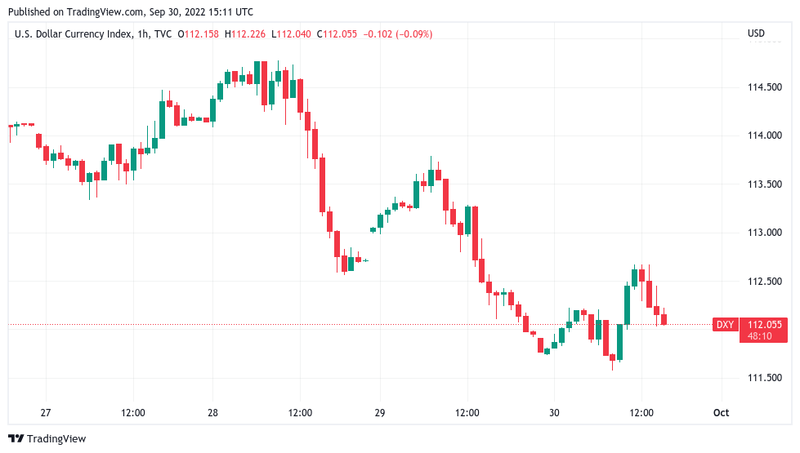Click the 29 date label on the time axis

tap(379, 412)
